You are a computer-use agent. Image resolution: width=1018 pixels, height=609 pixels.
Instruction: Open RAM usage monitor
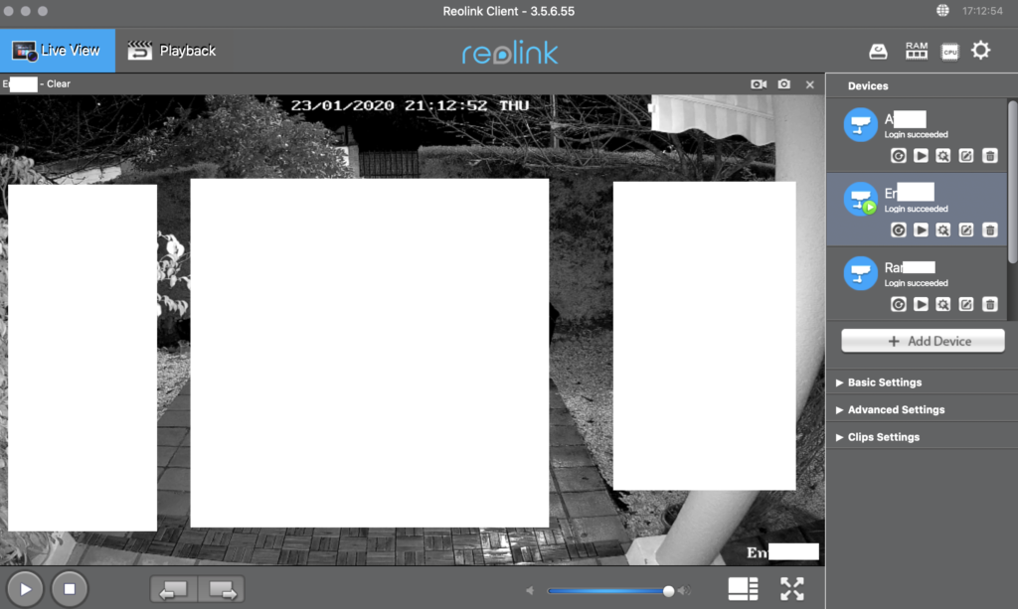(x=917, y=50)
